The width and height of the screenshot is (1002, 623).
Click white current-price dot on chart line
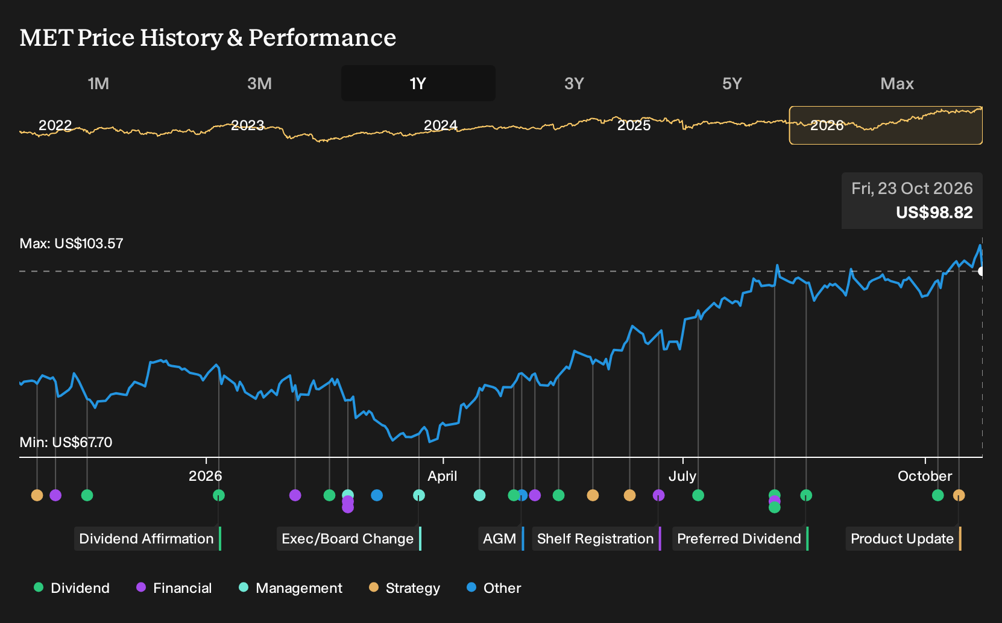981,271
